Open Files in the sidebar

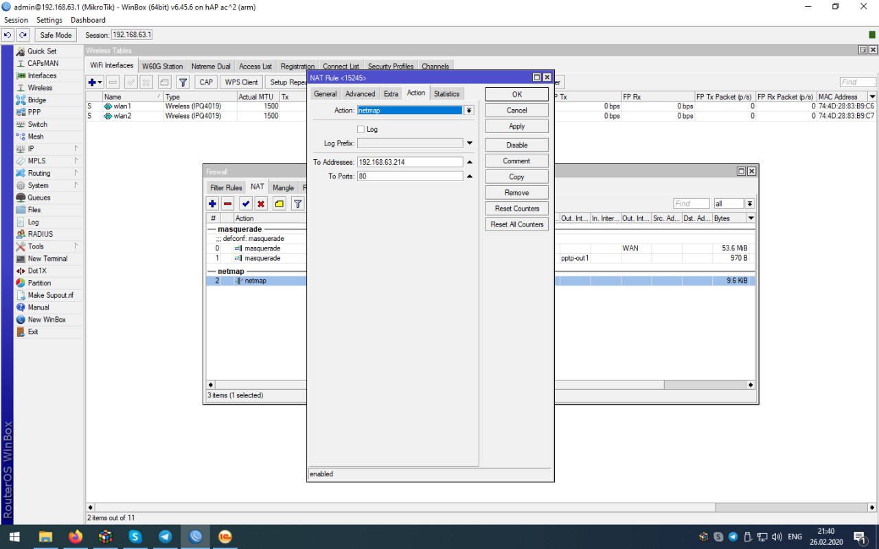coord(34,210)
